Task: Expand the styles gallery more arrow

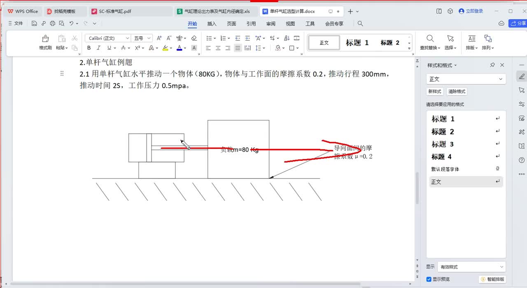Action: [x=409, y=48]
